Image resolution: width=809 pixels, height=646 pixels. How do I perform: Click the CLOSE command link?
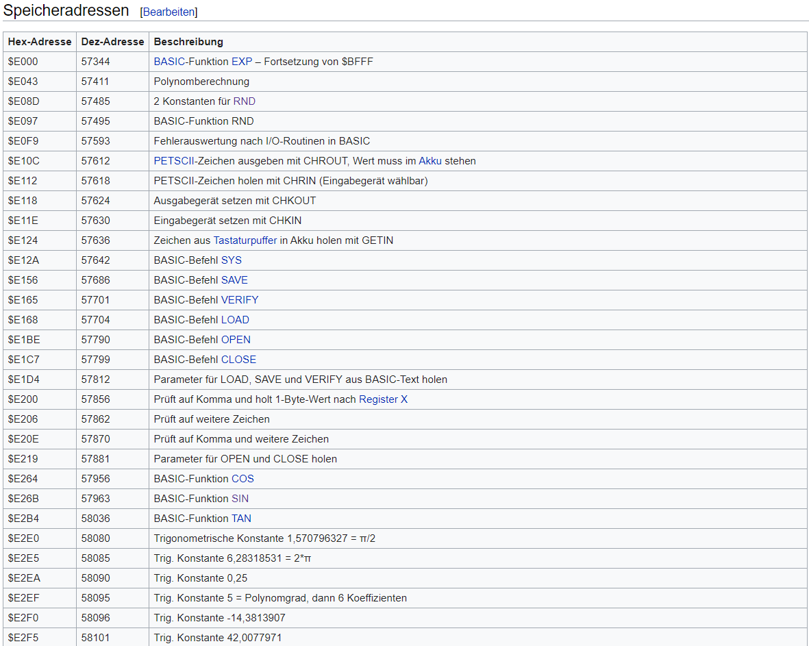click(x=238, y=360)
